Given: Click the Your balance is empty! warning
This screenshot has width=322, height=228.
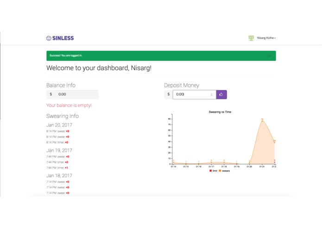Looking at the screenshot, I should [69, 106].
